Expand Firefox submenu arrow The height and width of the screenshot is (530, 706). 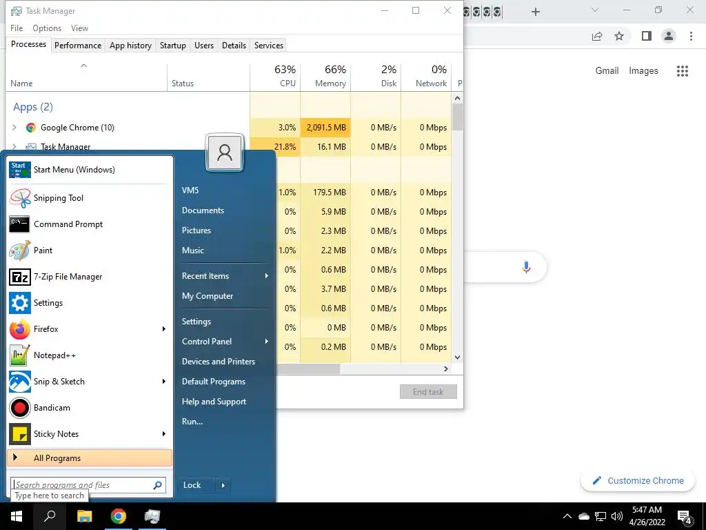tap(164, 329)
